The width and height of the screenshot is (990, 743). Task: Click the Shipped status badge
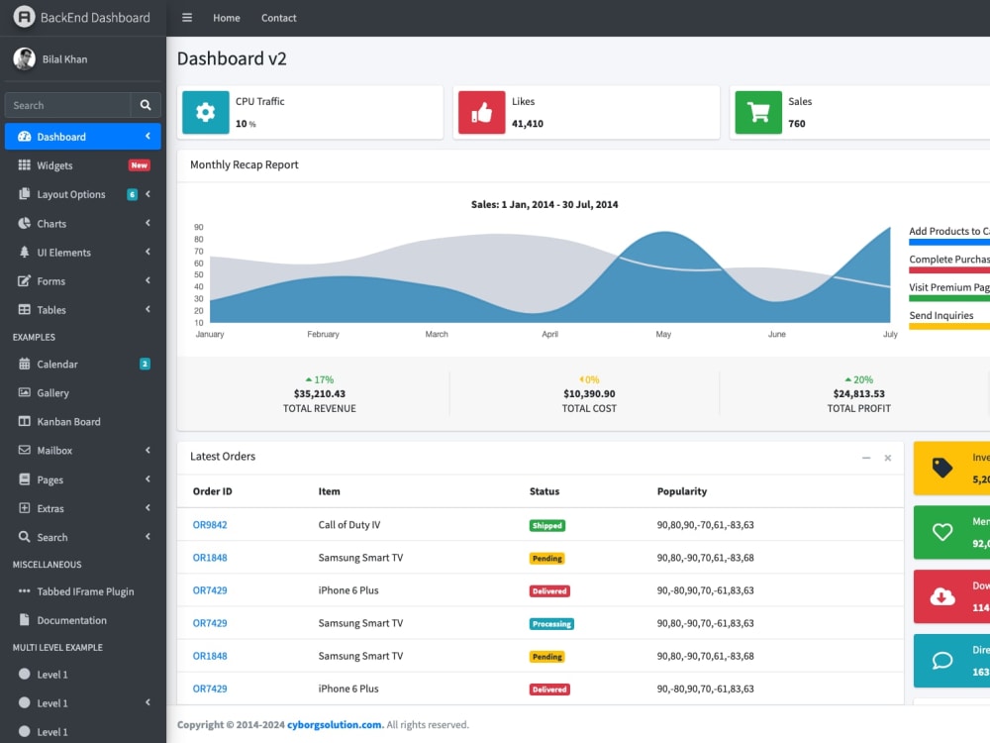pyautogui.click(x=546, y=526)
